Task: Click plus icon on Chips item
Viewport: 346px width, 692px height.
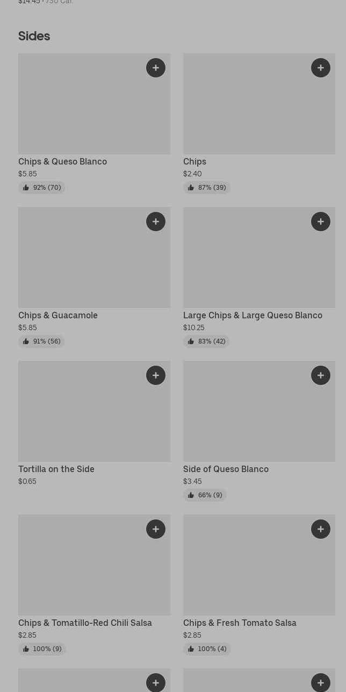Action: pyautogui.click(x=321, y=68)
